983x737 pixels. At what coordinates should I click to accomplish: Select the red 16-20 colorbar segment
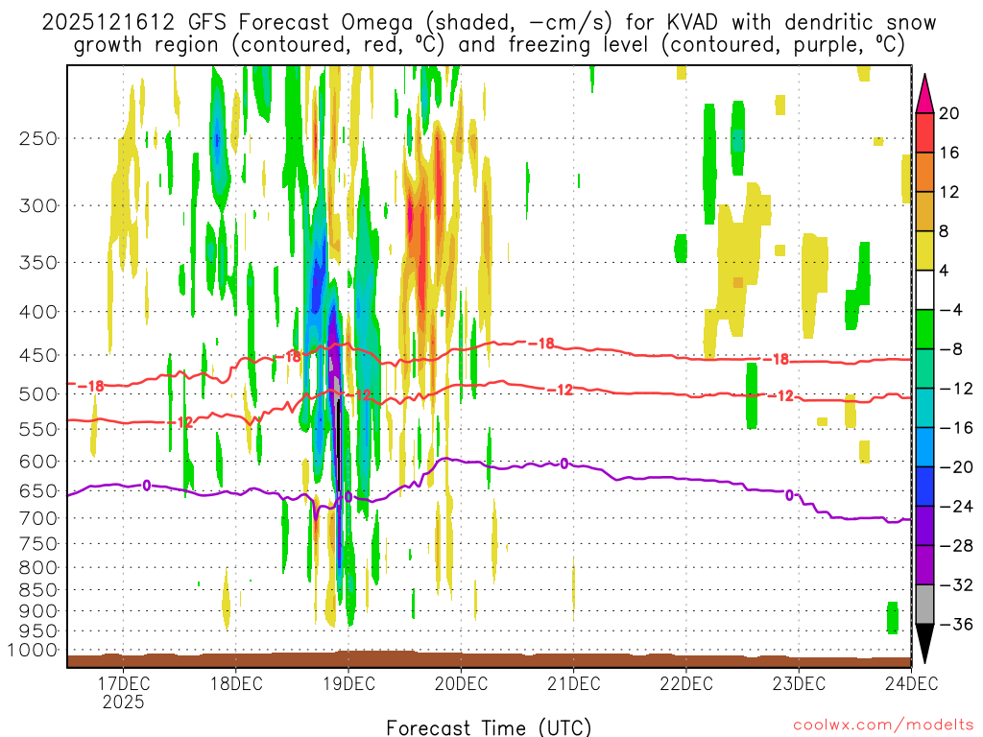click(x=924, y=132)
